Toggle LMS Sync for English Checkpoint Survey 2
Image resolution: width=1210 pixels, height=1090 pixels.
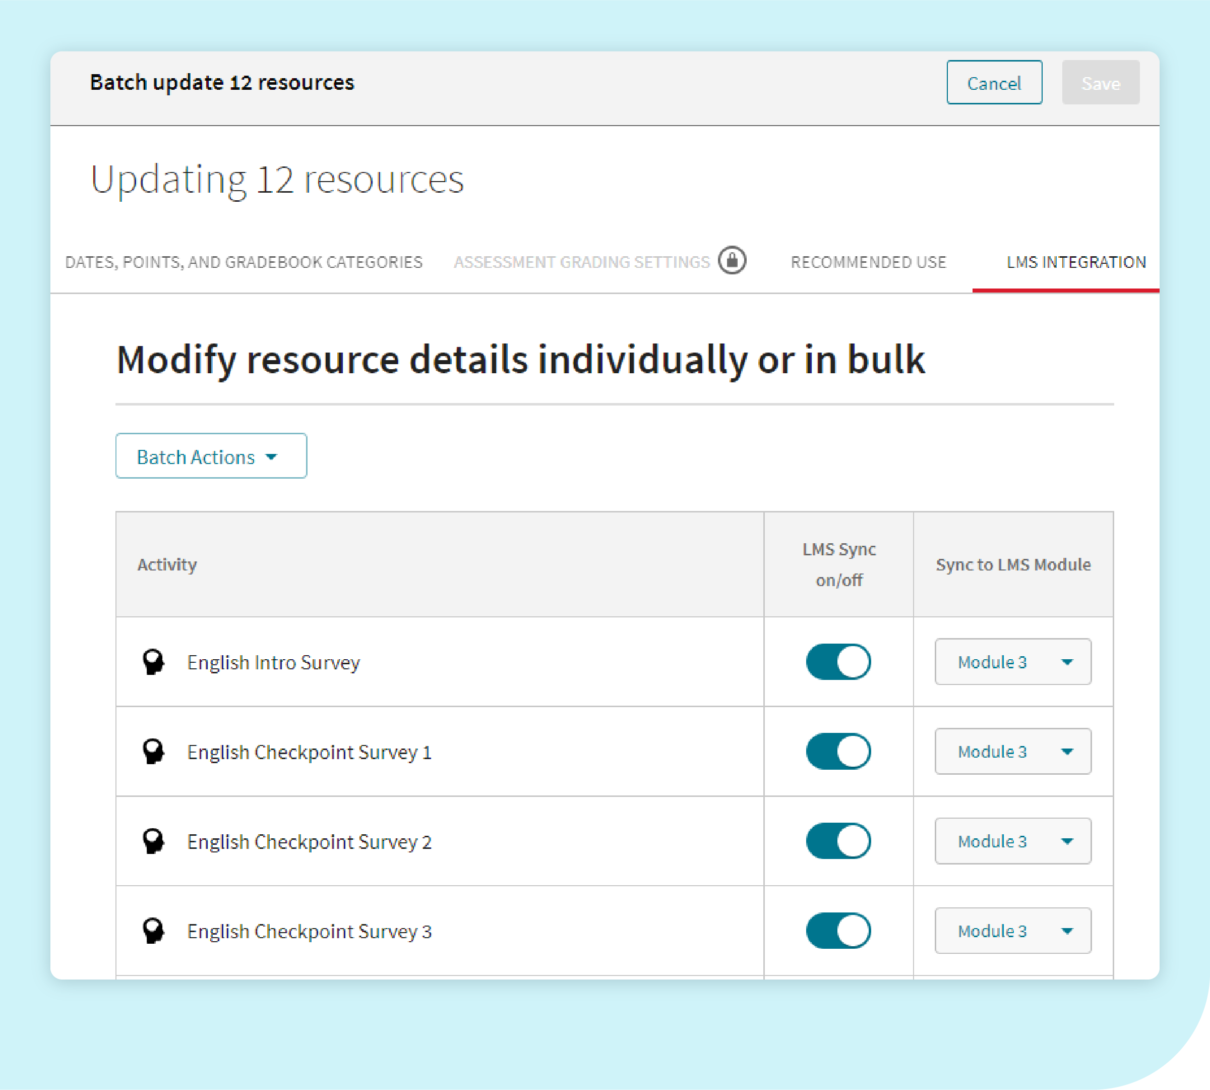pyautogui.click(x=838, y=841)
